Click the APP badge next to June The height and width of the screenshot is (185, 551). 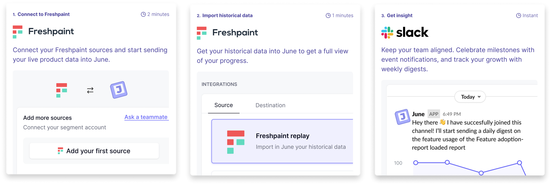(434, 114)
